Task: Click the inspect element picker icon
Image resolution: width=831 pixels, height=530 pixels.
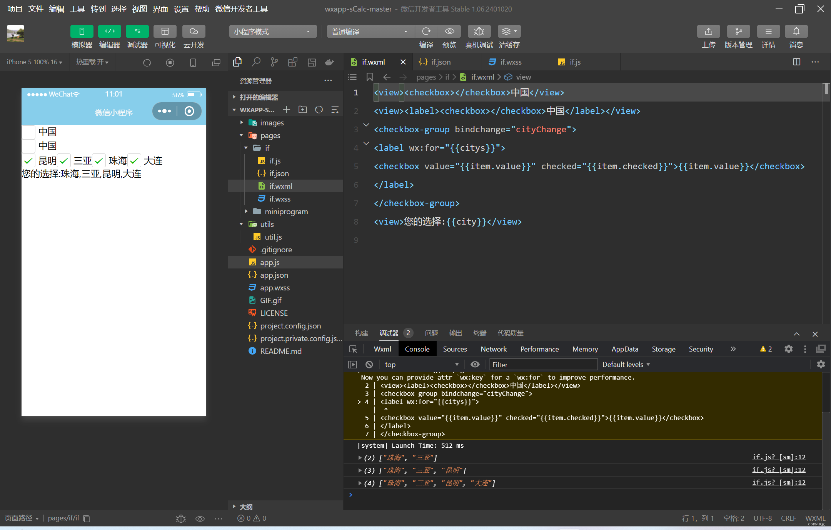Action: [x=353, y=349]
